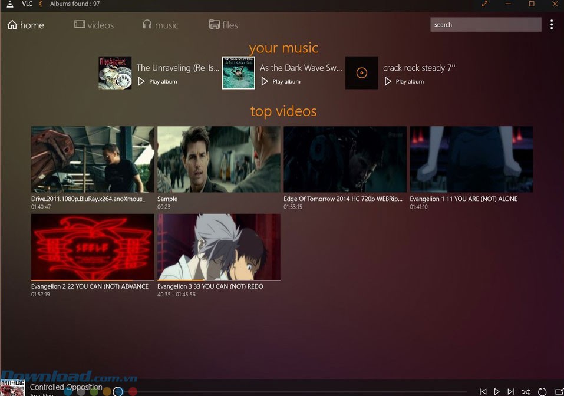Click the fullscreen expand arrows icon
Image resolution: width=564 pixels, height=396 pixels.
484,4
